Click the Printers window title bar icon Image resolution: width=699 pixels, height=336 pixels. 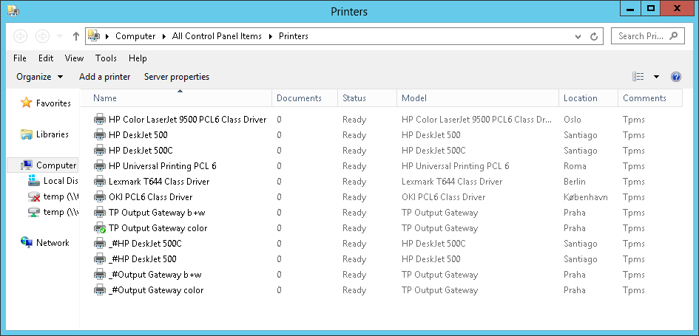[13, 10]
